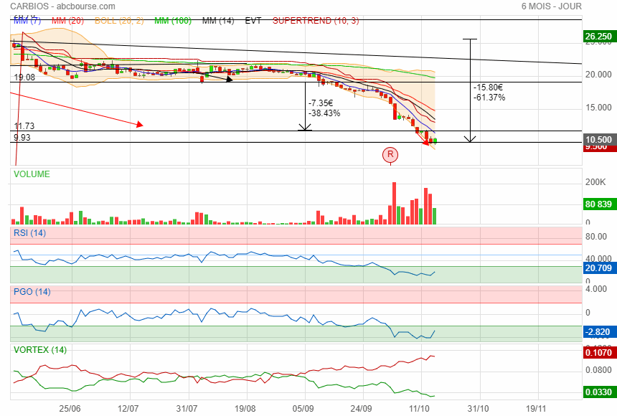This screenshot has height=416, width=617.
Task: Select the MM (14) legend label
Action: pyautogui.click(x=218, y=21)
